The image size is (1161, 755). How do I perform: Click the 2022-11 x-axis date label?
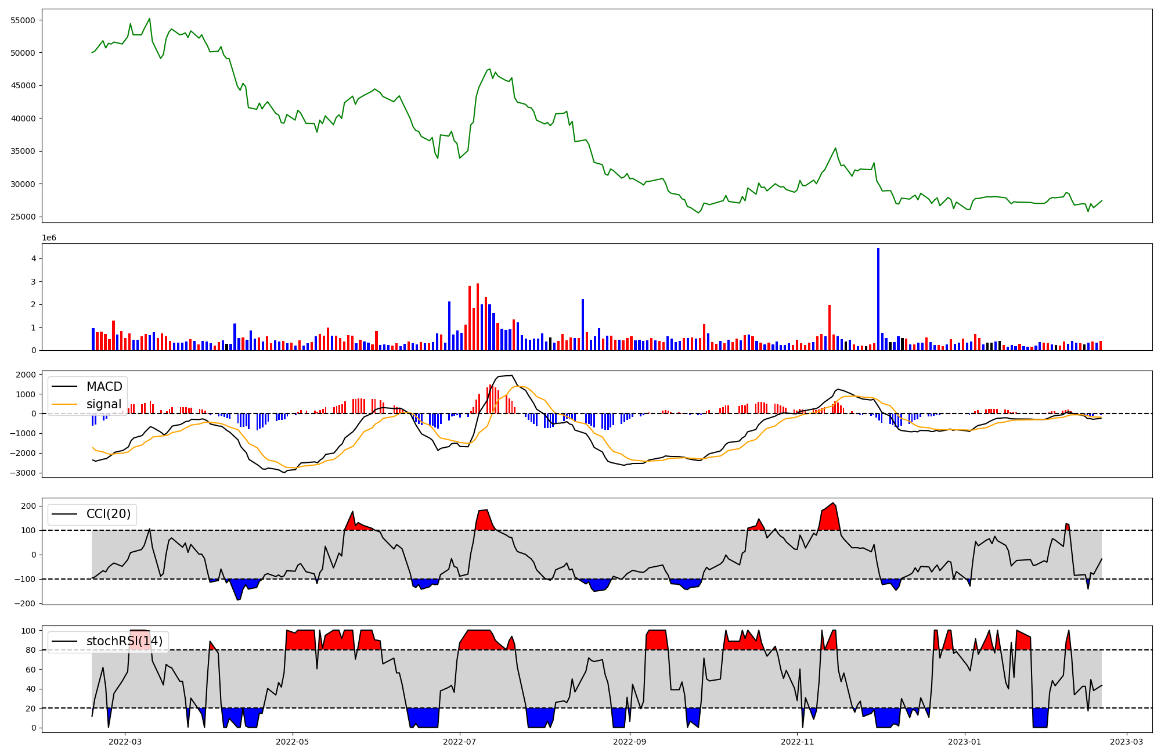[797, 742]
